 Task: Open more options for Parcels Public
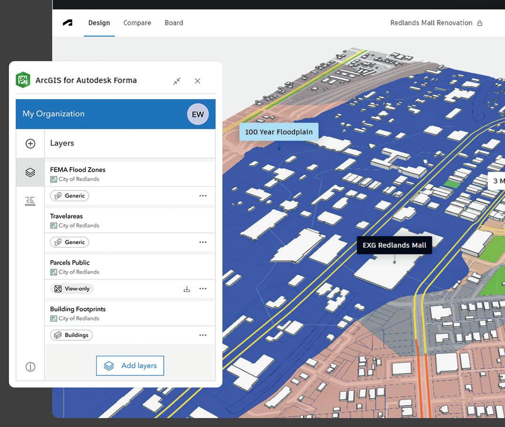coord(203,289)
